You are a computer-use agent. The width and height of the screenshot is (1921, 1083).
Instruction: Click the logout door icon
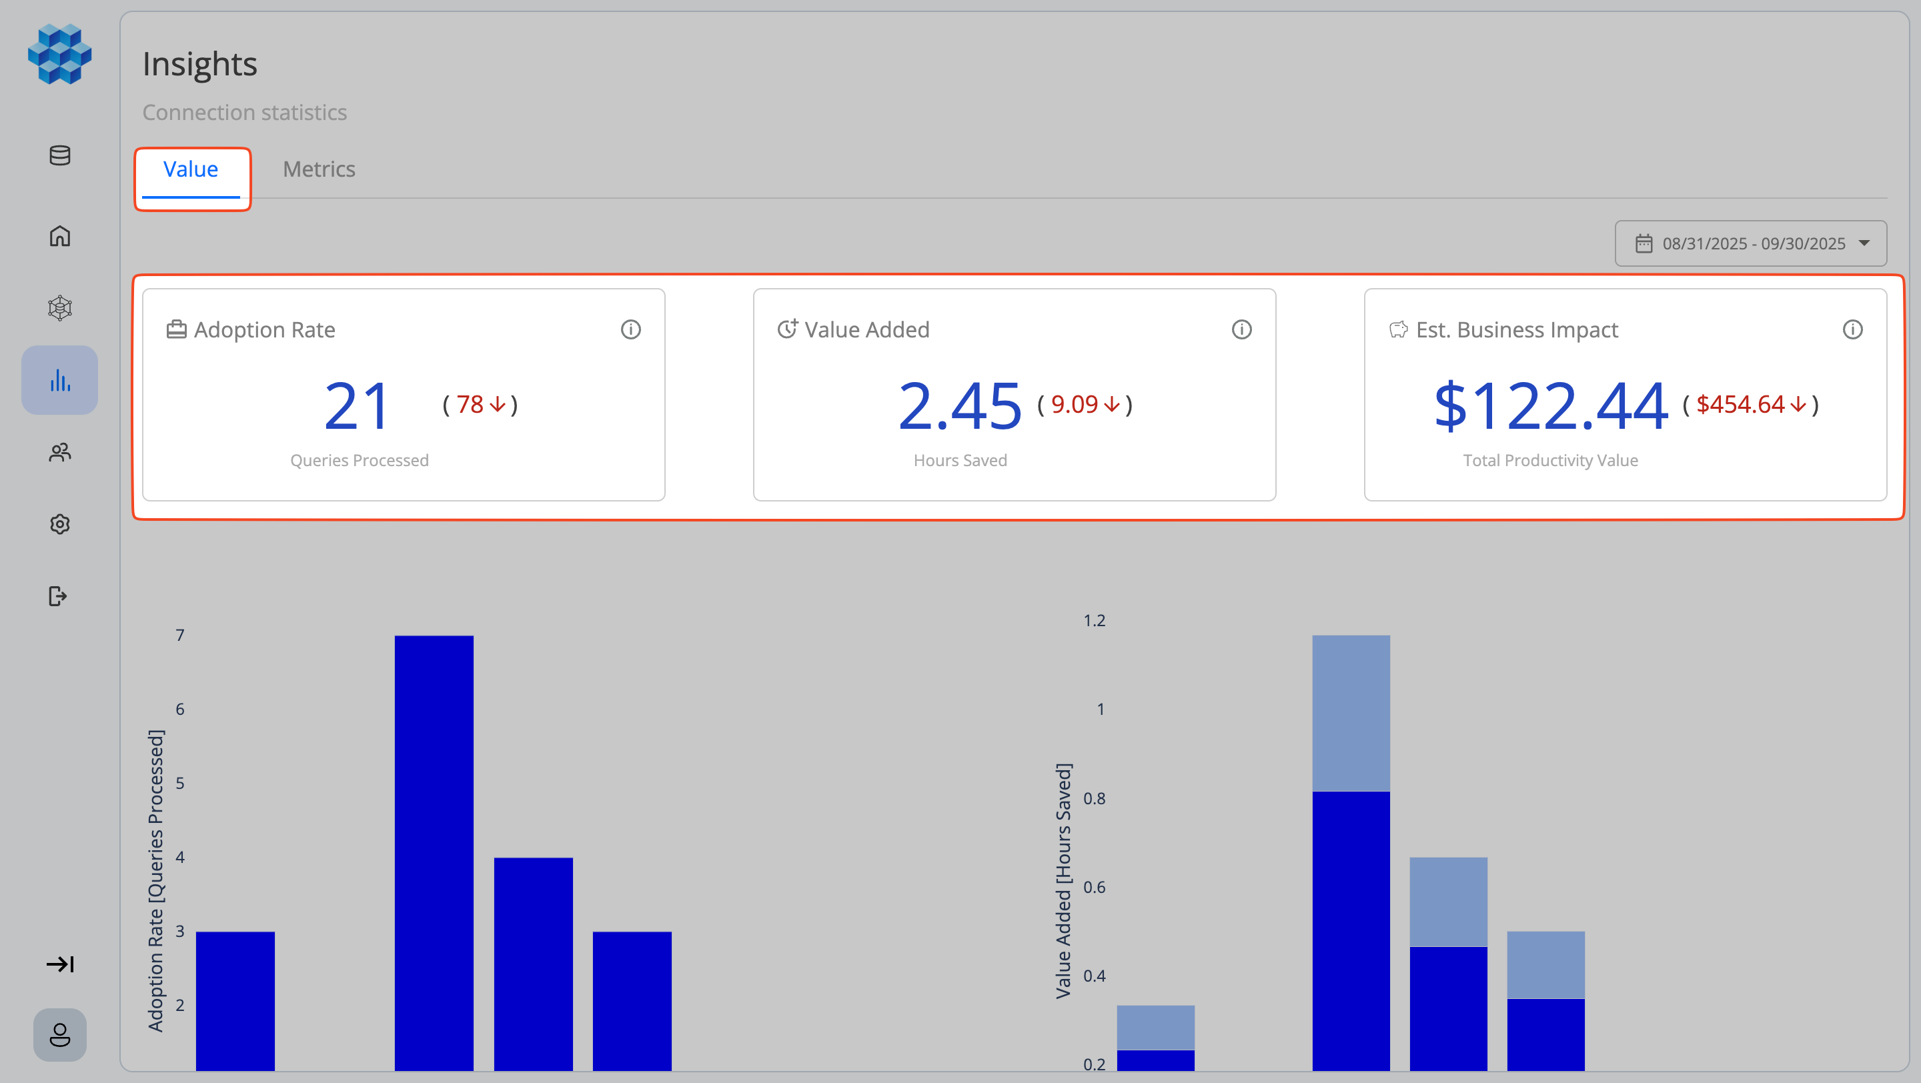click(58, 596)
